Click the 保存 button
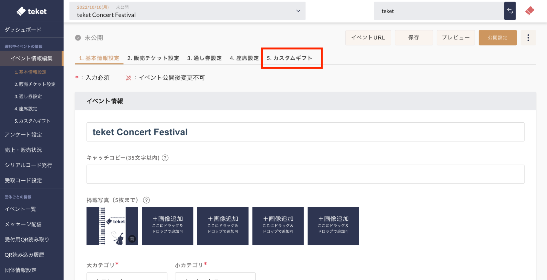This screenshot has height=280, width=547. (413, 38)
